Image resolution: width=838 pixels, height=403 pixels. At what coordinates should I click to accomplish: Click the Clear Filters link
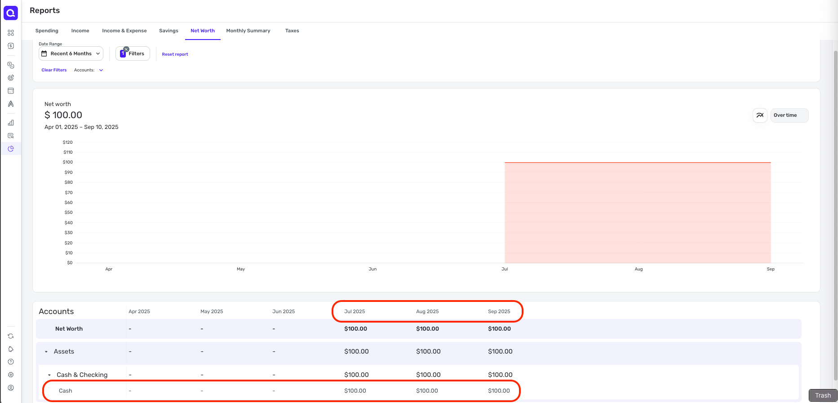tap(54, 70)
